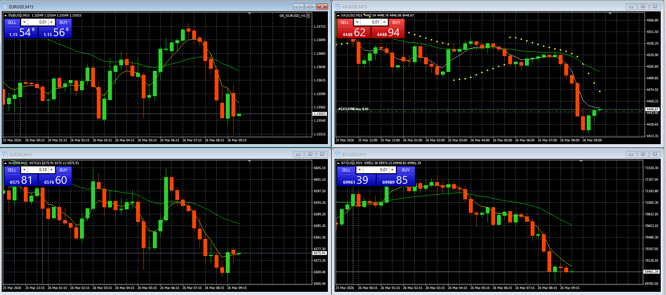Click the BTCUSD,M15 chart window icon
This screenshot has width=666, height=295.
(x=338, y=154)
